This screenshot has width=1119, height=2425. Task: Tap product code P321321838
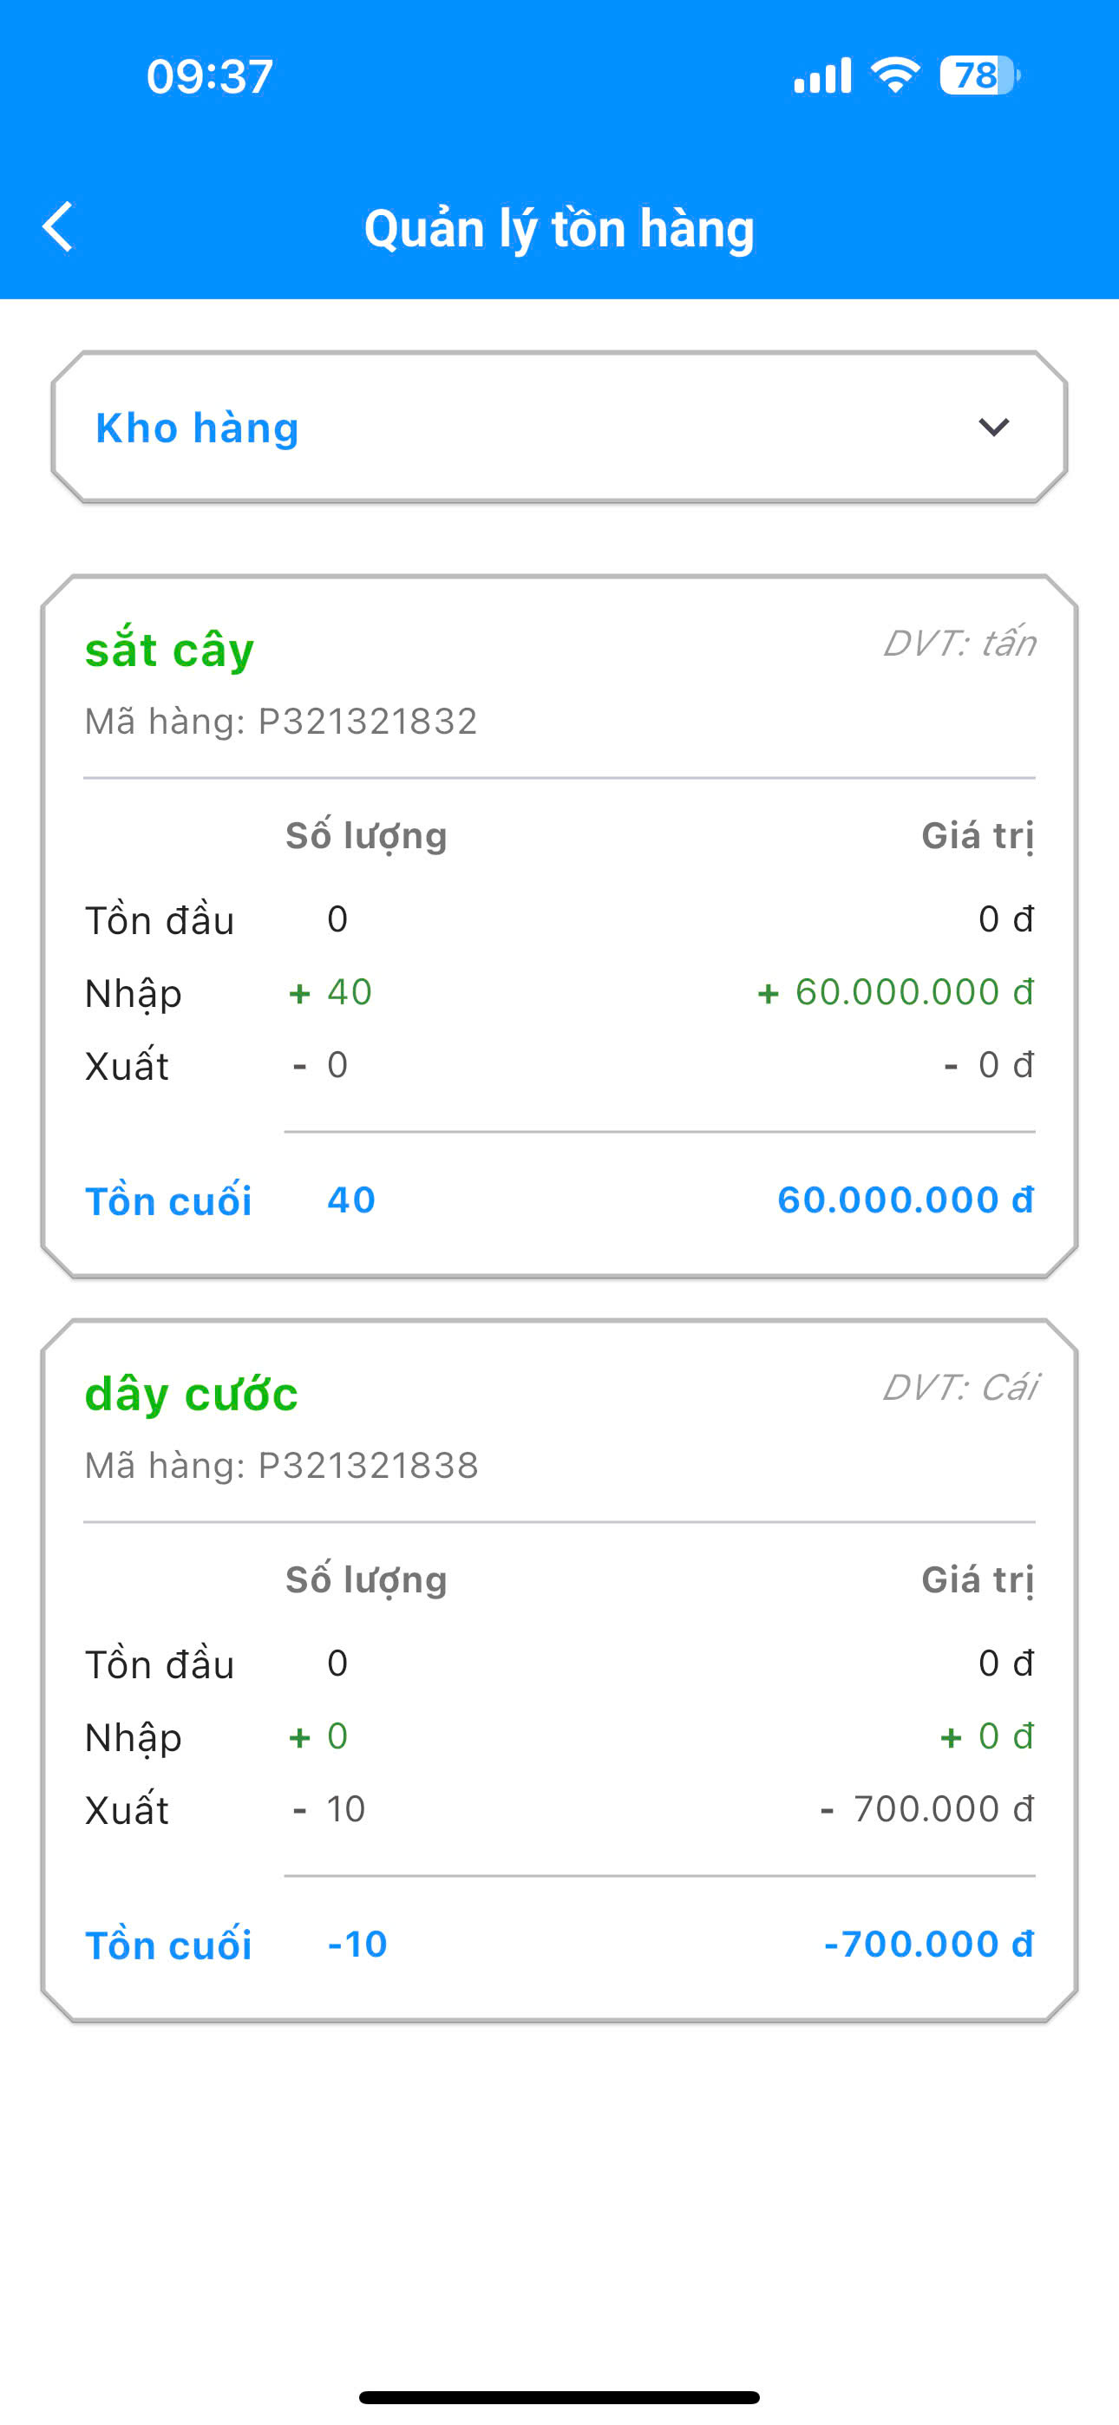point(369,1465)
